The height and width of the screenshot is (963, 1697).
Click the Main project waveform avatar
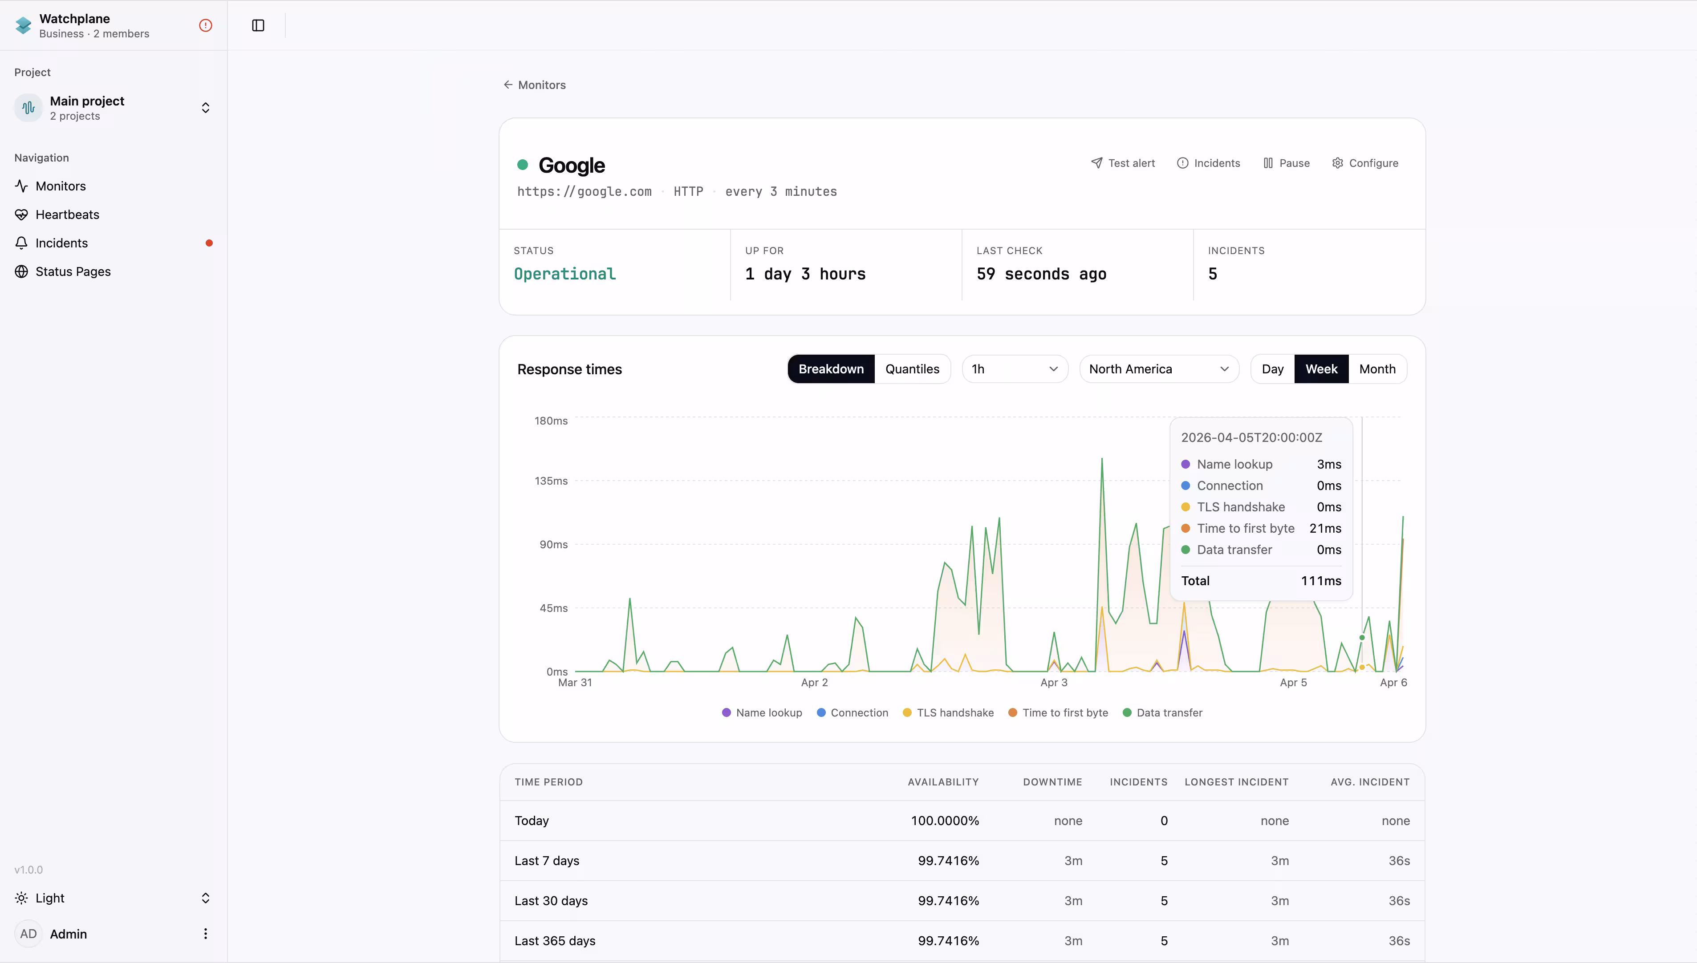28,108
